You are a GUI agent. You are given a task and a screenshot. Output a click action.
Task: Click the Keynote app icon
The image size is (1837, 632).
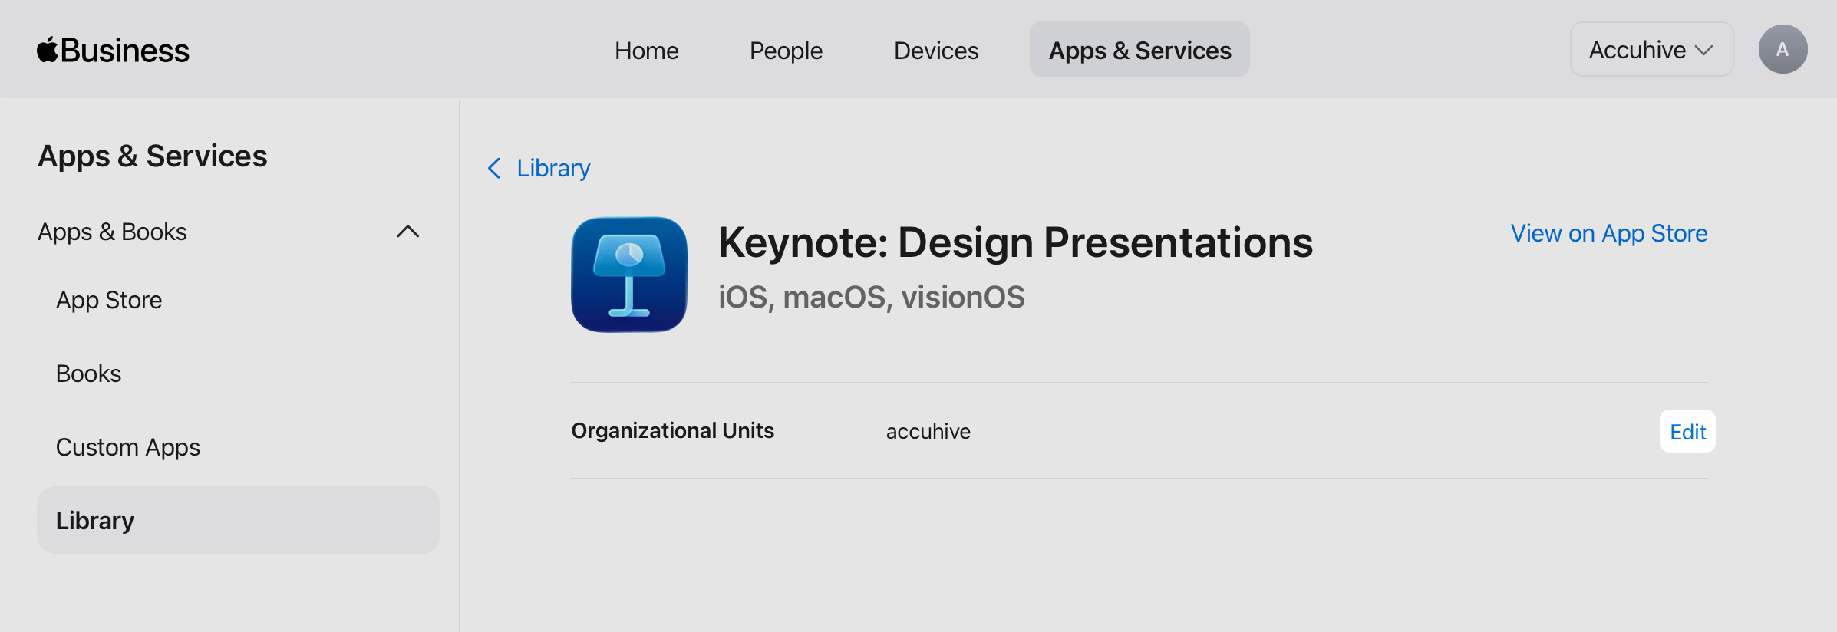[x=629, y=275]
